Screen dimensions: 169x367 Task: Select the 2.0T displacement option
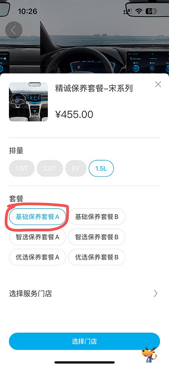tap(50, 168)
